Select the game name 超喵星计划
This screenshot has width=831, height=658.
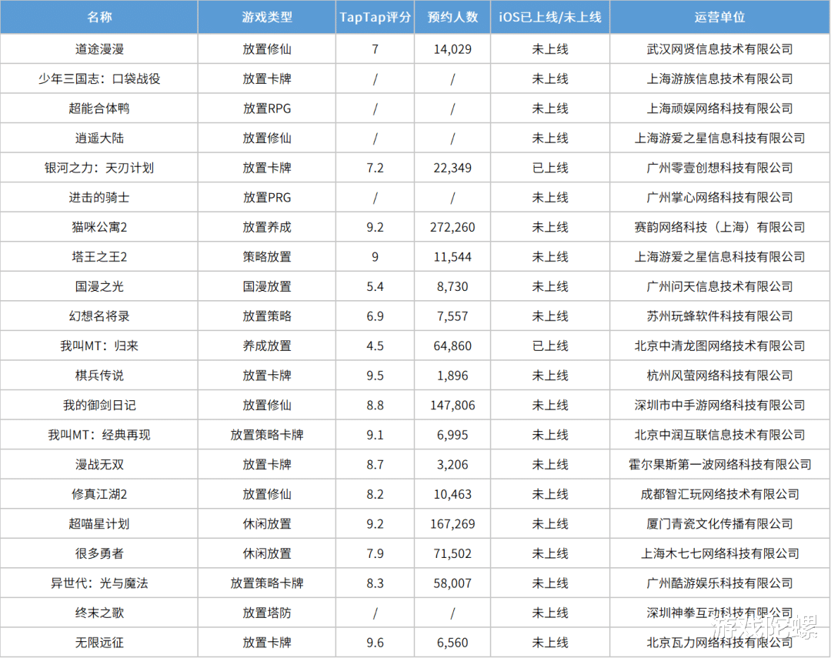99,524
